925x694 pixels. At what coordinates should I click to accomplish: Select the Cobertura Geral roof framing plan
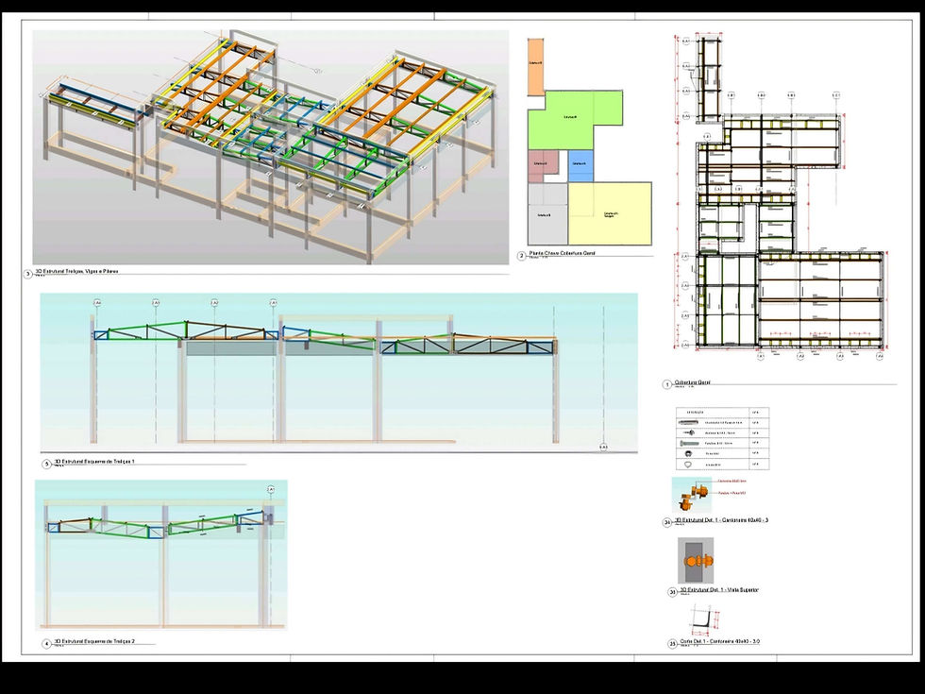(782, 196)
